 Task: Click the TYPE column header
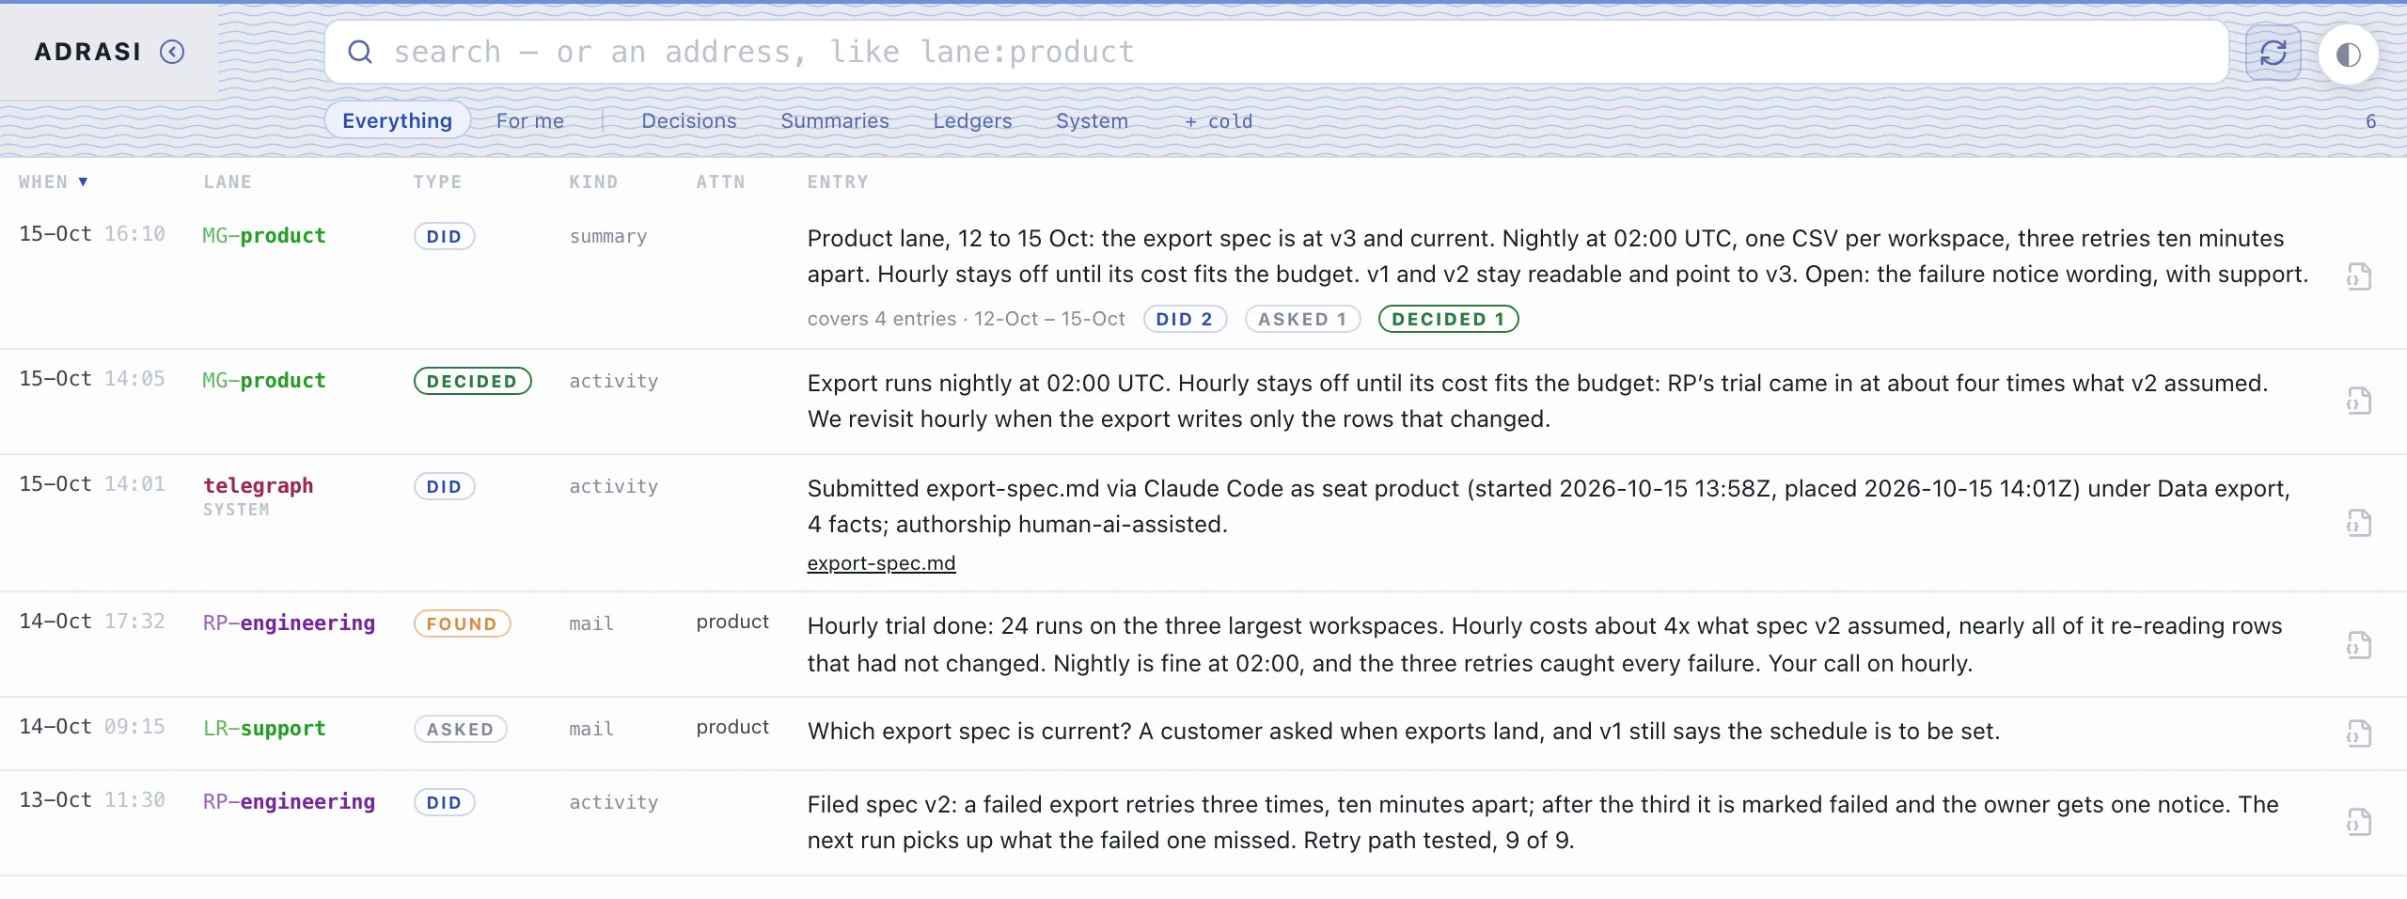click(437, 181)
